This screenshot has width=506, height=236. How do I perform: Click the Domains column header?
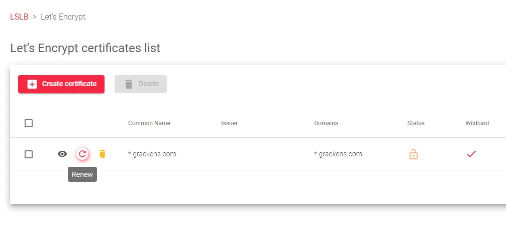coord(326,123)
